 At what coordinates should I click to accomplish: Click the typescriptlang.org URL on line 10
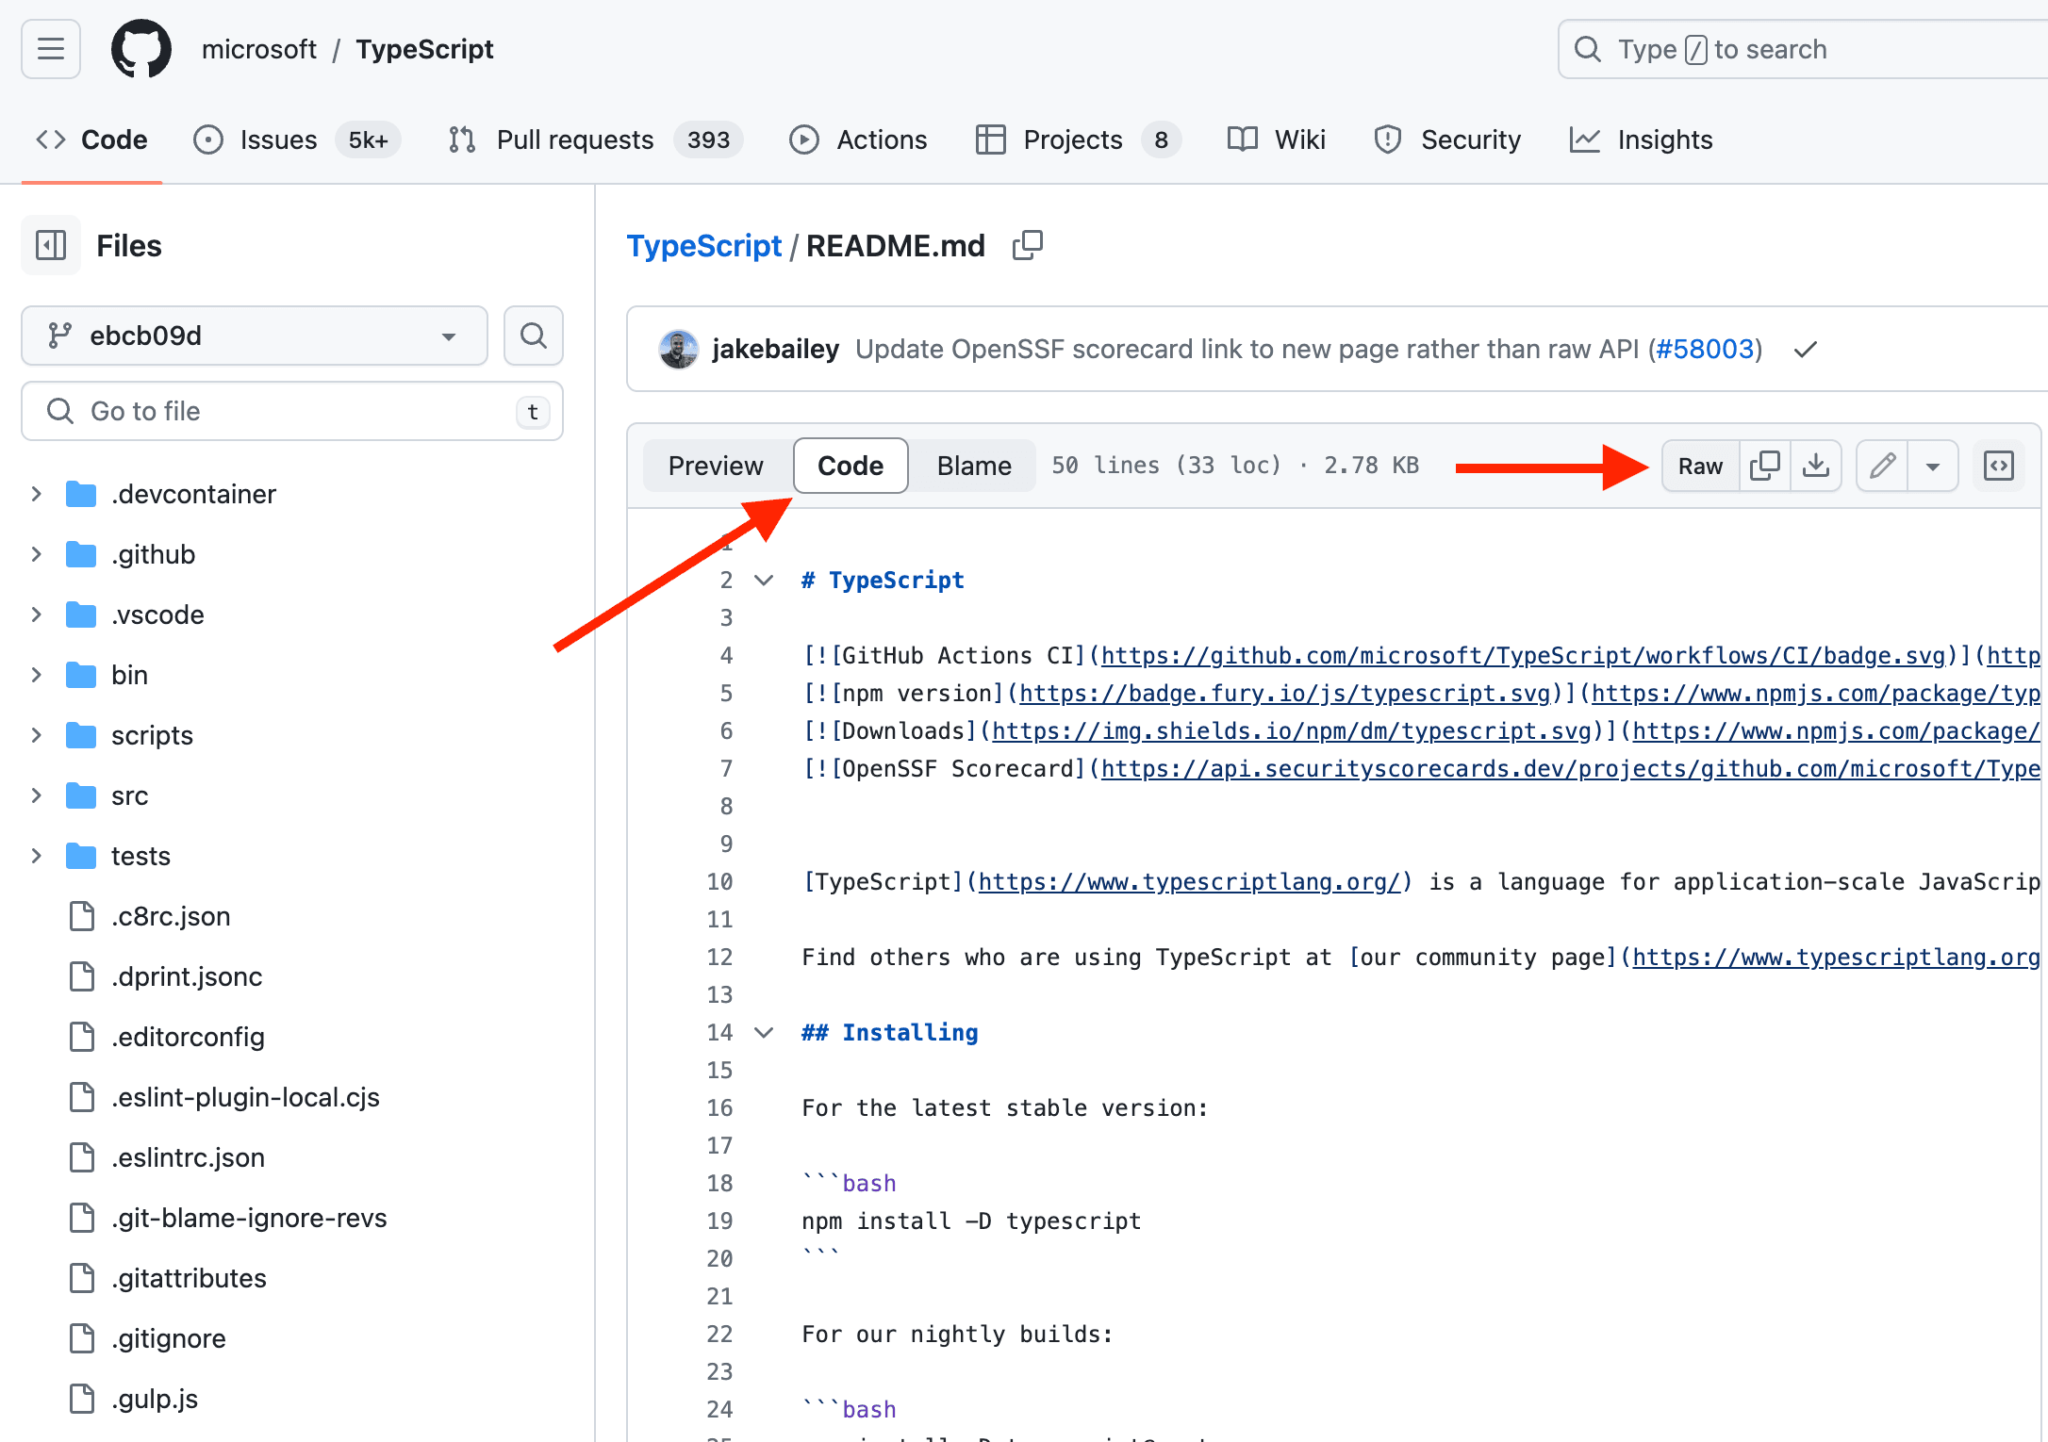1189,881
